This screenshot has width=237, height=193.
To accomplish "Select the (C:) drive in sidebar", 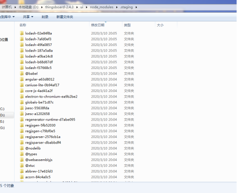I will click(x=2, y=109).
